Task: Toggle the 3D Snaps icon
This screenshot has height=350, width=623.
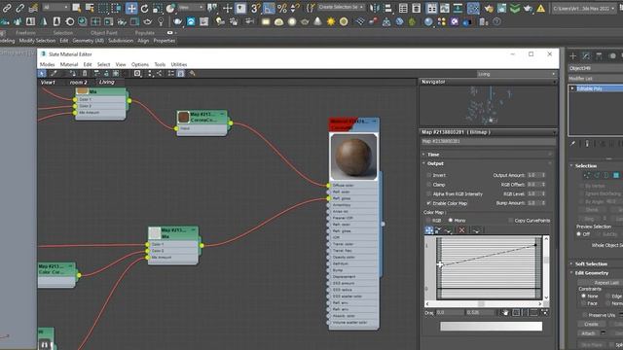Action: 255,8
